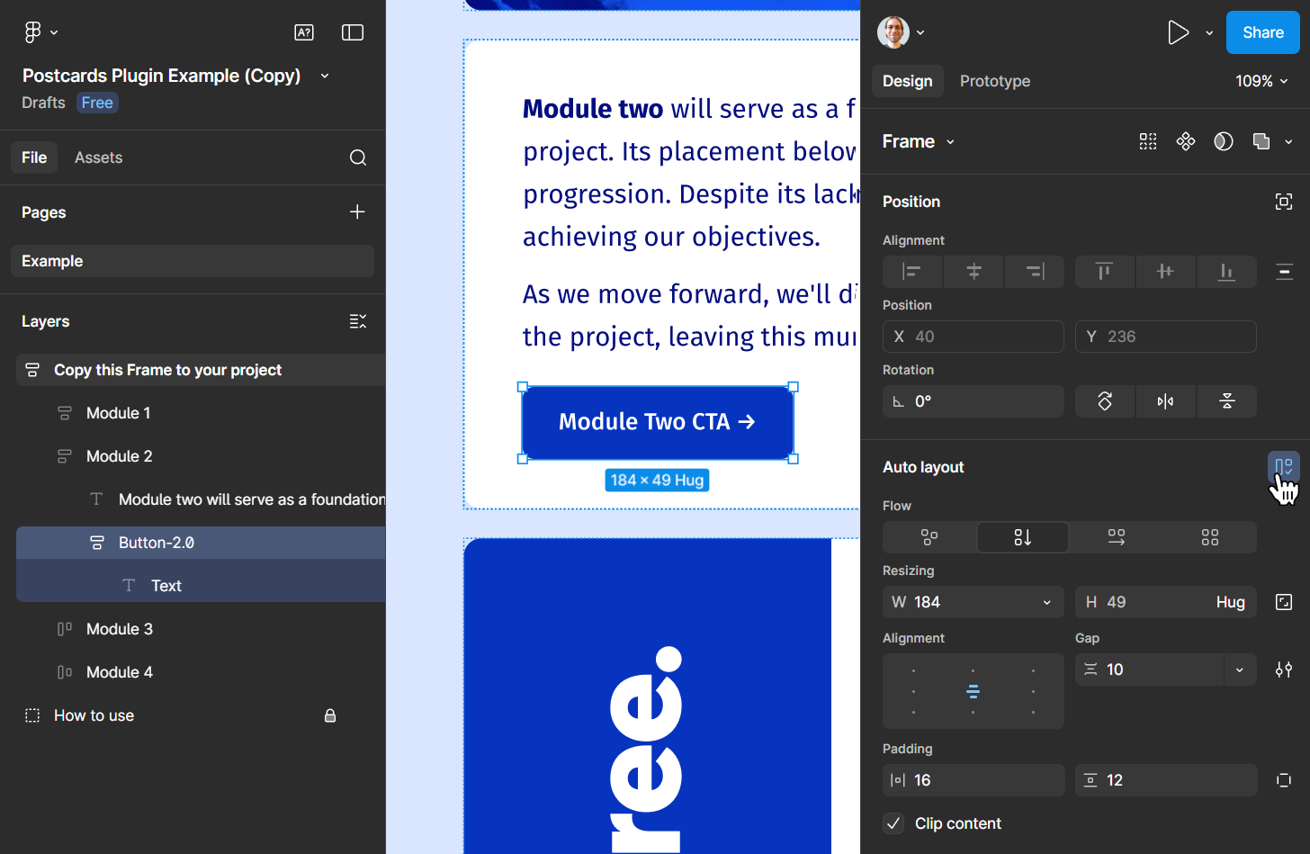Select freeform flow option

[x=929, y=537]
